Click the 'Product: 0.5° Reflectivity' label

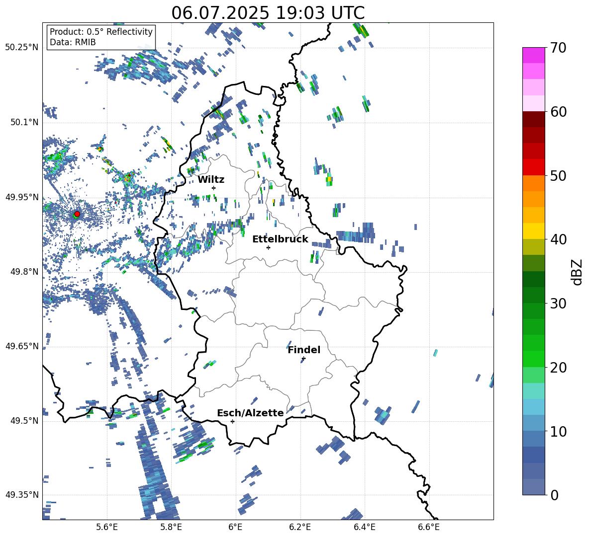101,31
